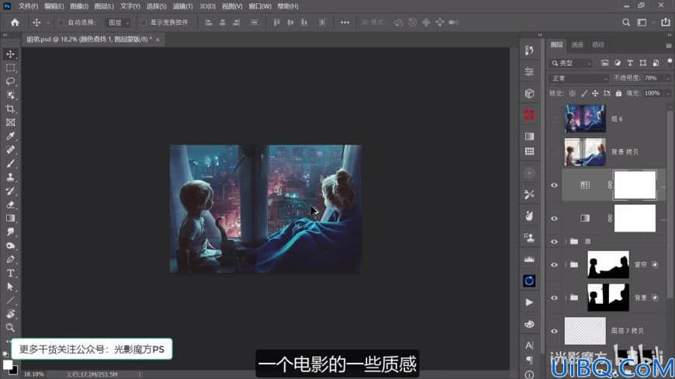The width and height of the screenshot is (675, 379).
Task: Click the Home icon in options bar
Action: coord(15,22)
